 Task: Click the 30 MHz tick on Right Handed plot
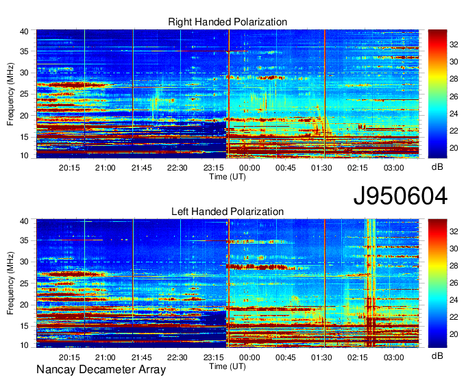(x=25, y=73)
